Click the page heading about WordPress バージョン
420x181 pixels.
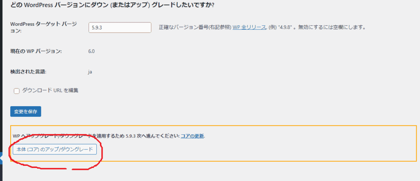(x=112, y=5)
